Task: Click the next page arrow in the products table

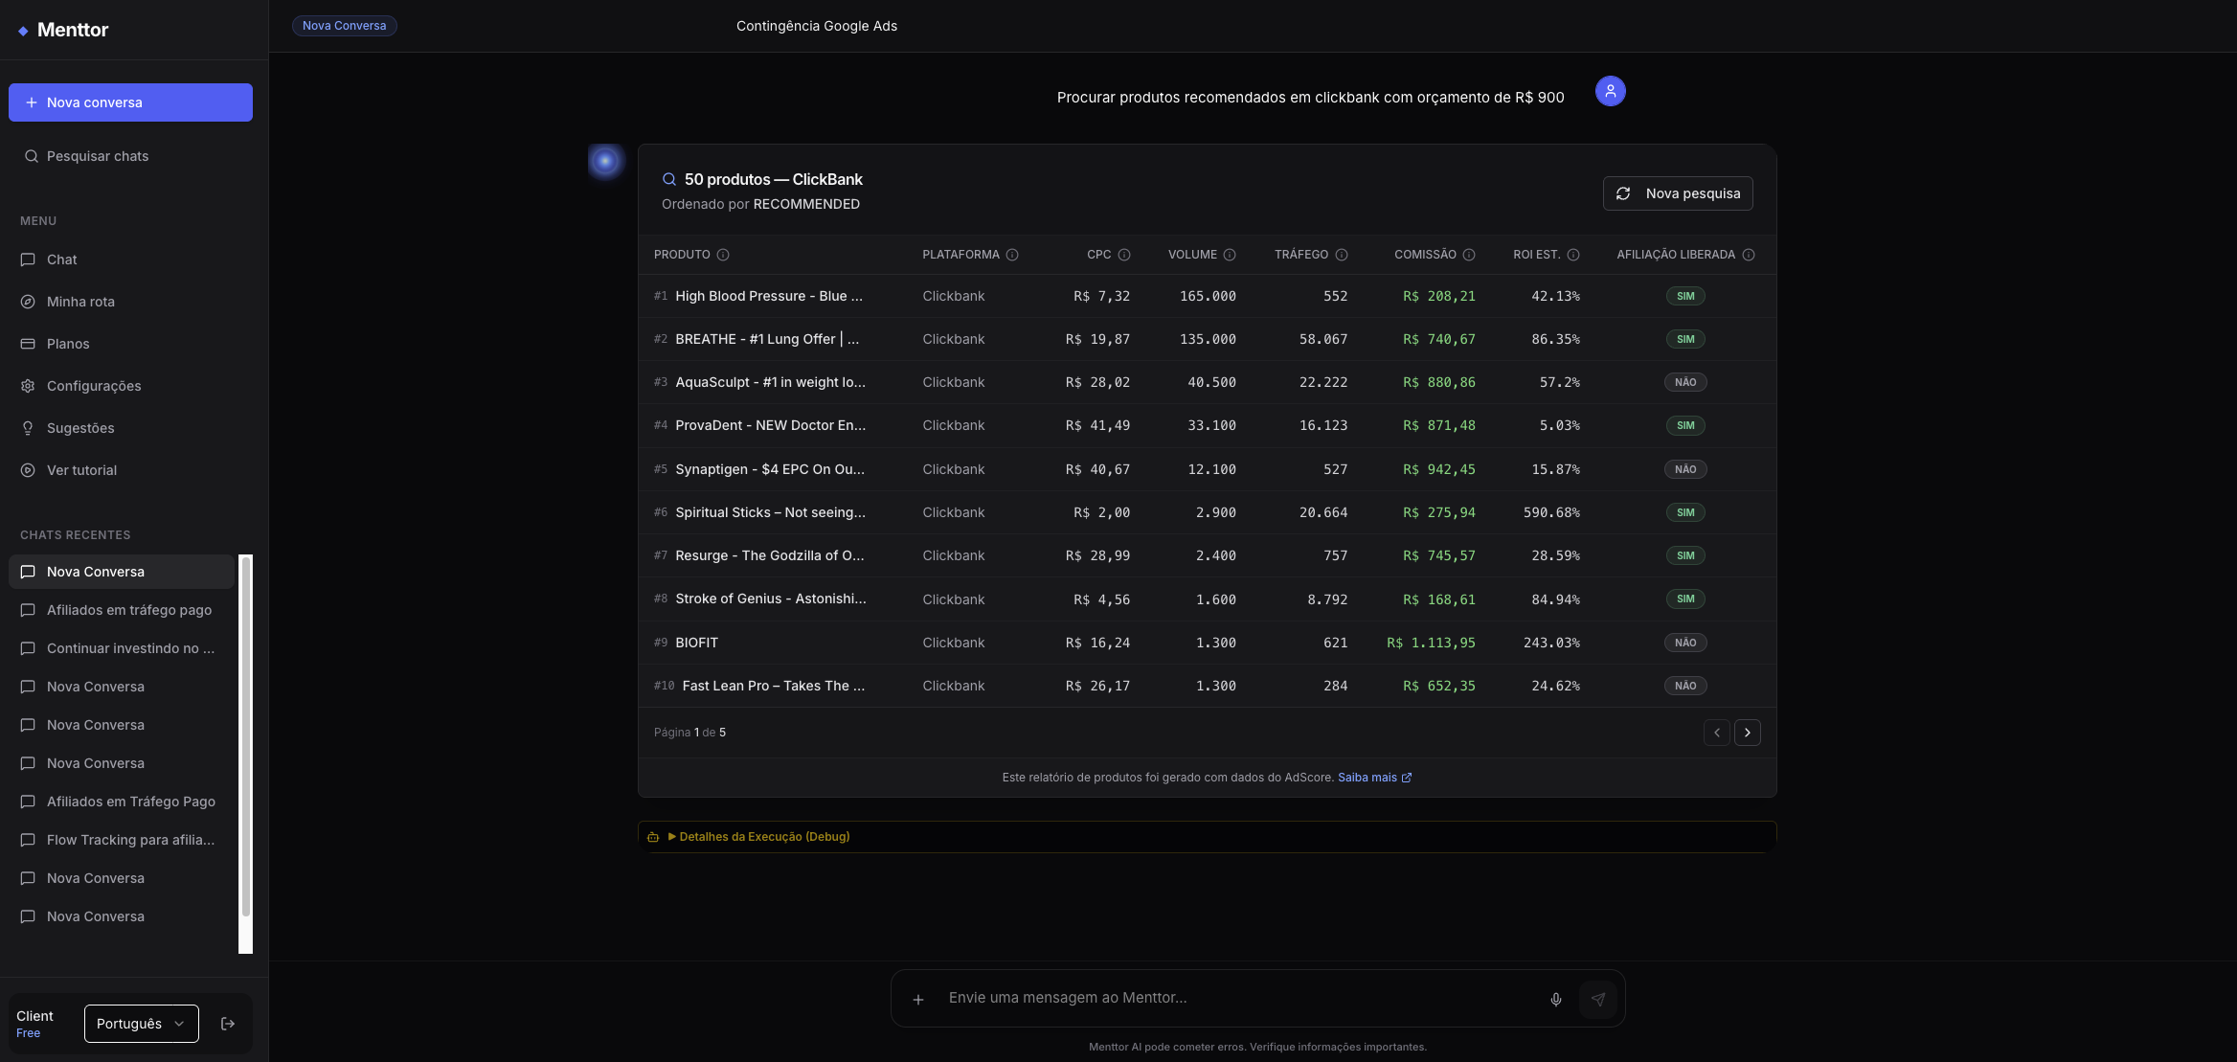Action: pyautogui.click(x=1747, y=733)
